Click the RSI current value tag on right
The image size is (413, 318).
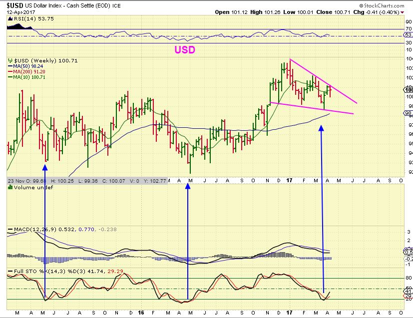[x=409, y=35]
